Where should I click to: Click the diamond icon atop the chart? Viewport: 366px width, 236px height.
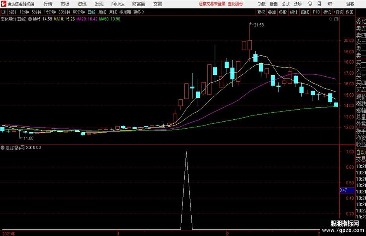[x=330, y=19]
